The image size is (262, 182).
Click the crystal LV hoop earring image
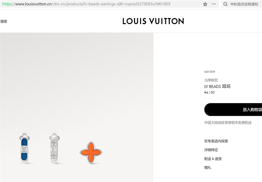pos(54,148)
